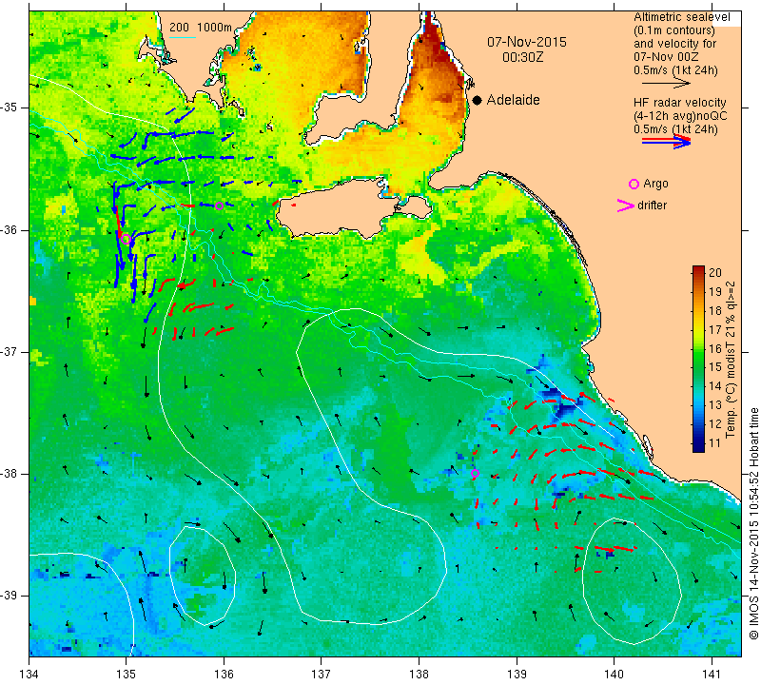Click the black Adelaide city dot
Viewport: 761px width, 685px height.
(x=478, y=100)
